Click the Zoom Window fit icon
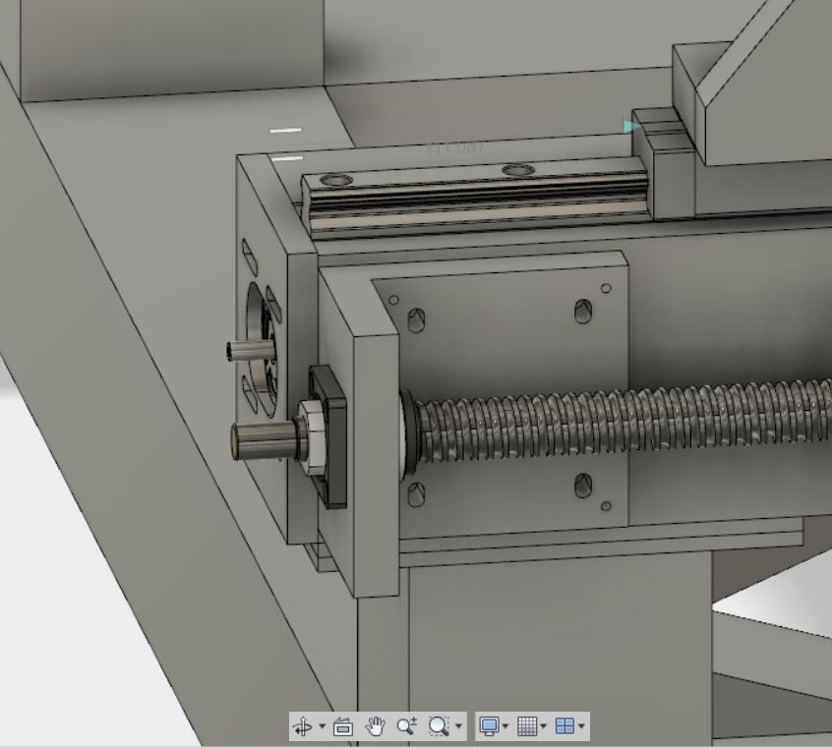 click(x=439, y=726)
